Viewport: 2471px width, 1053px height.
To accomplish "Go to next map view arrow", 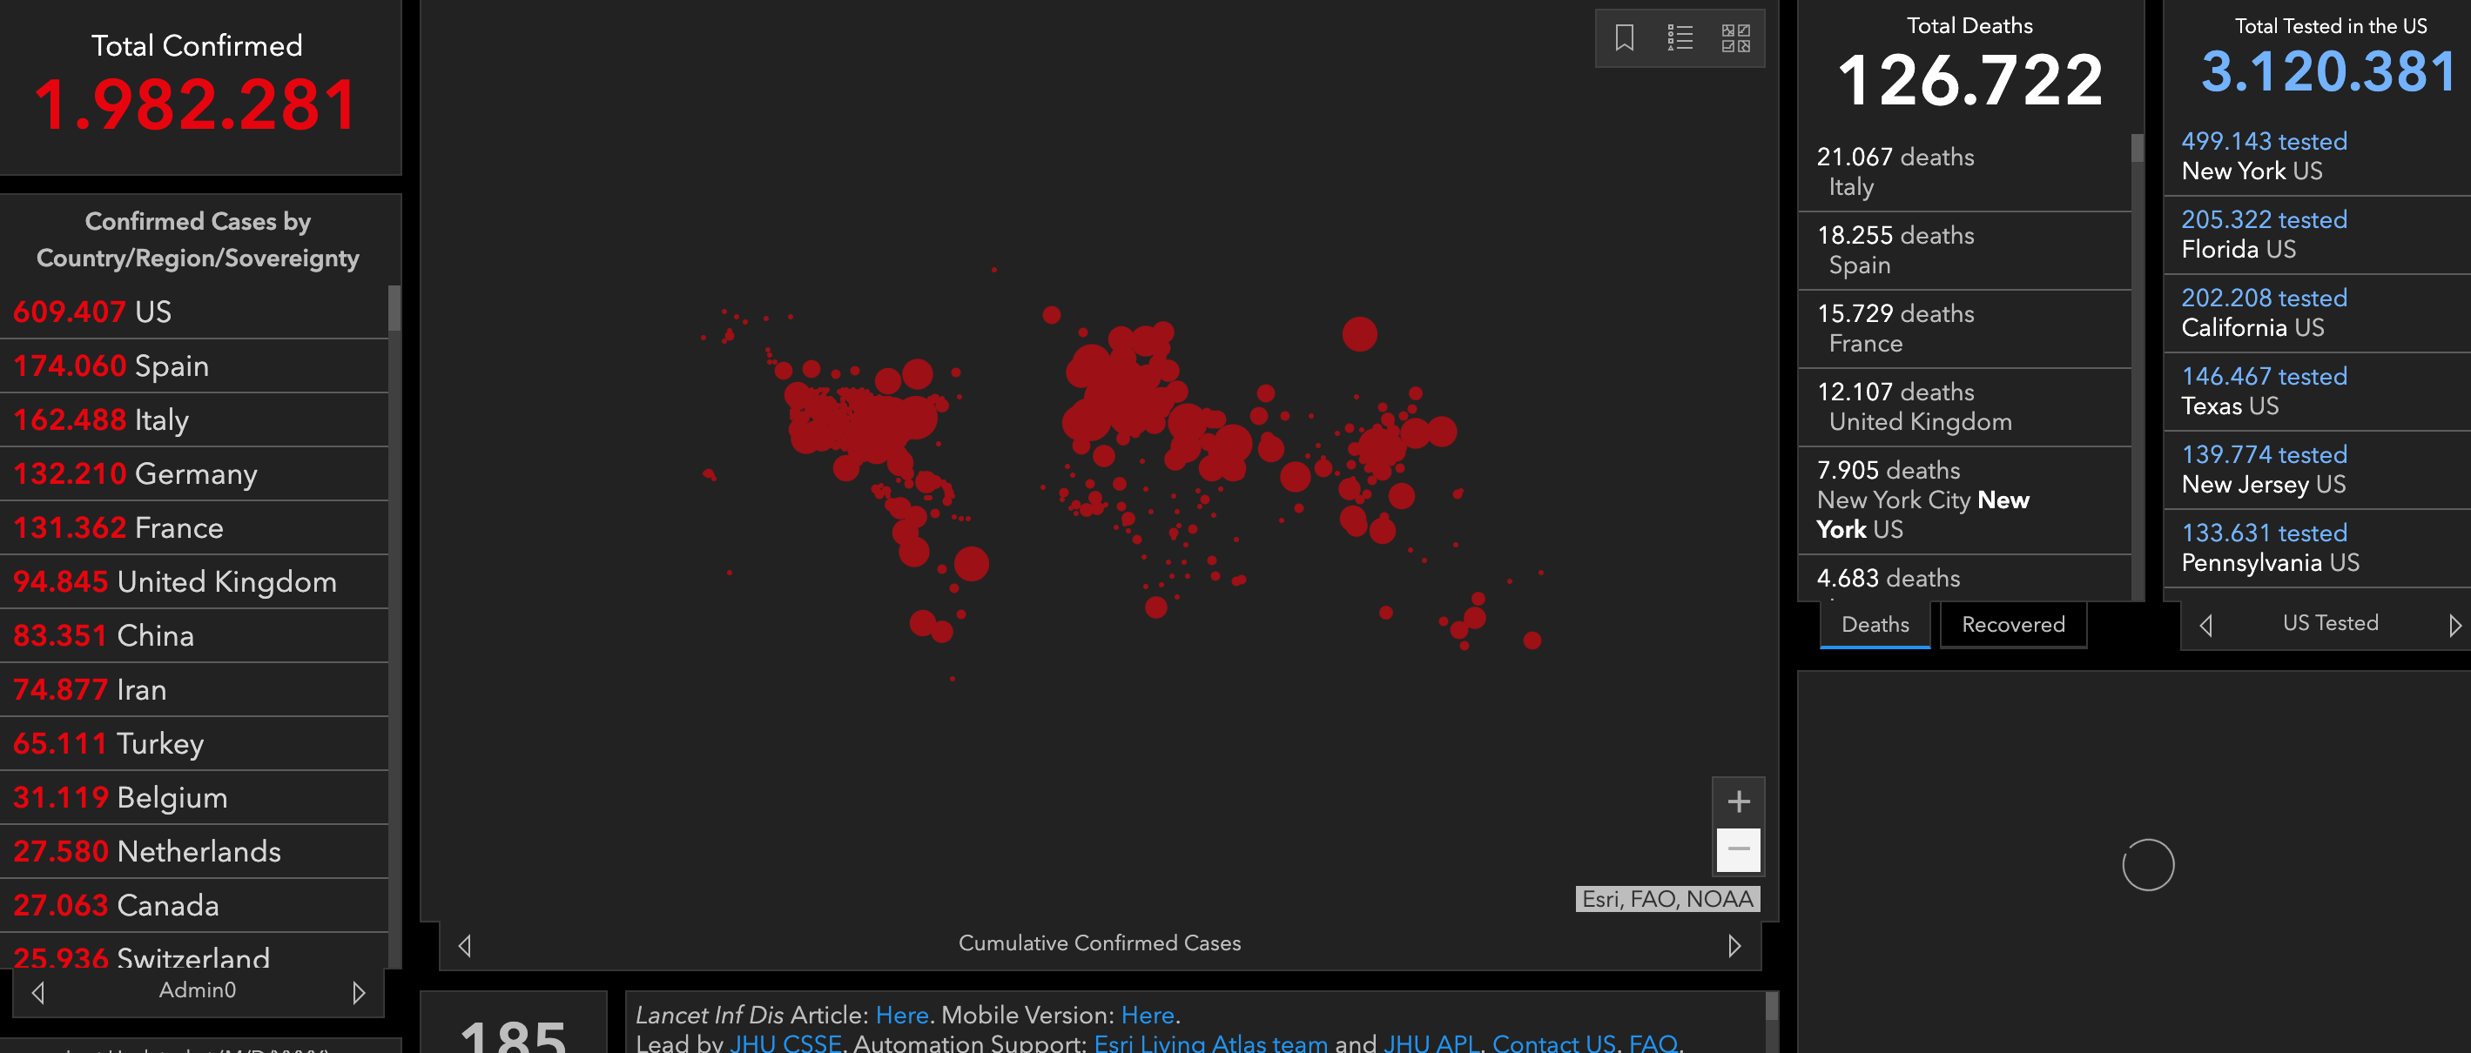I will coord(1734,946).
